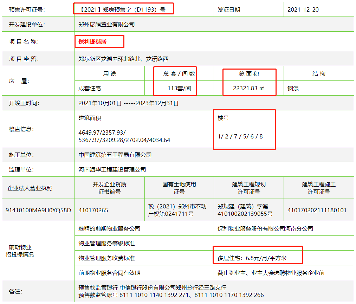This screenshot has height=304, width=356.
Task: Select the 113套/间 value
Action: tap(179, 88)
